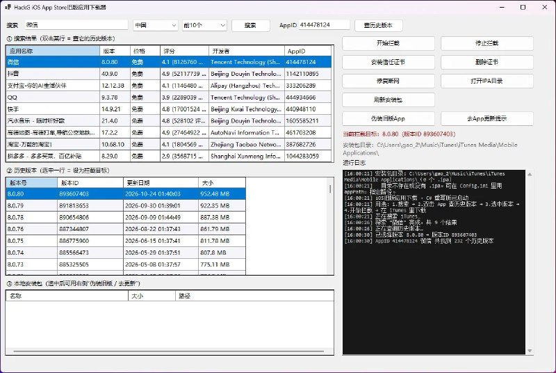Click developer cell Alipay (Hangzhou) Tech...
This screenshot has width=556, height=373.
(245, 86)
